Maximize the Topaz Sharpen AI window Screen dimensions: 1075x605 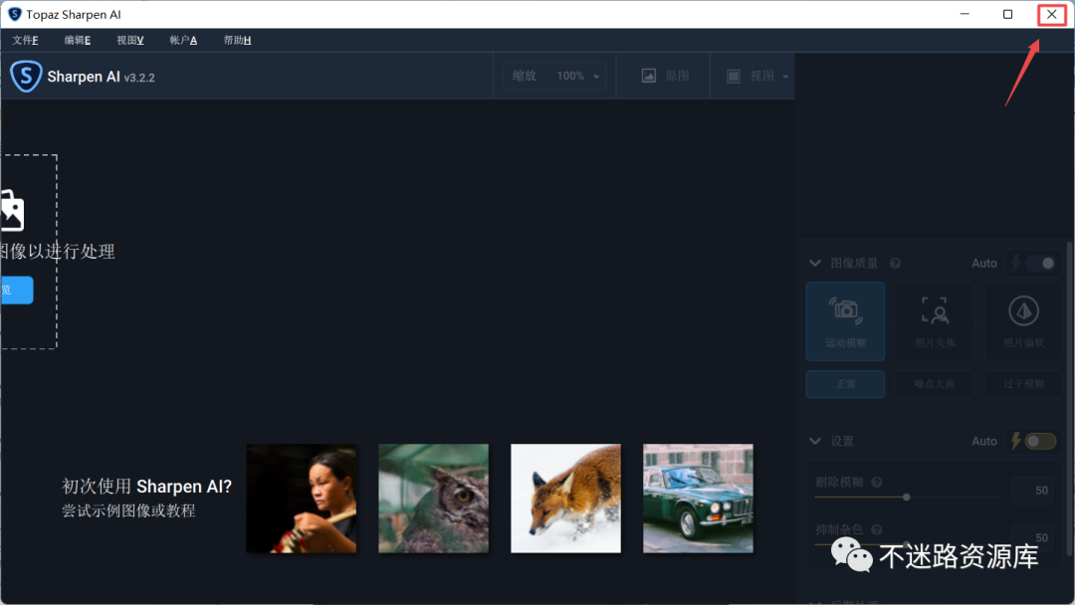1007,14
